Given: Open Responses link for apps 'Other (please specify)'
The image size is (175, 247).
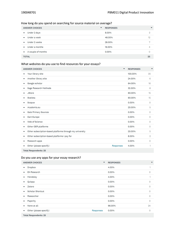Looking at the screenshot, I should tap(97, 211).
